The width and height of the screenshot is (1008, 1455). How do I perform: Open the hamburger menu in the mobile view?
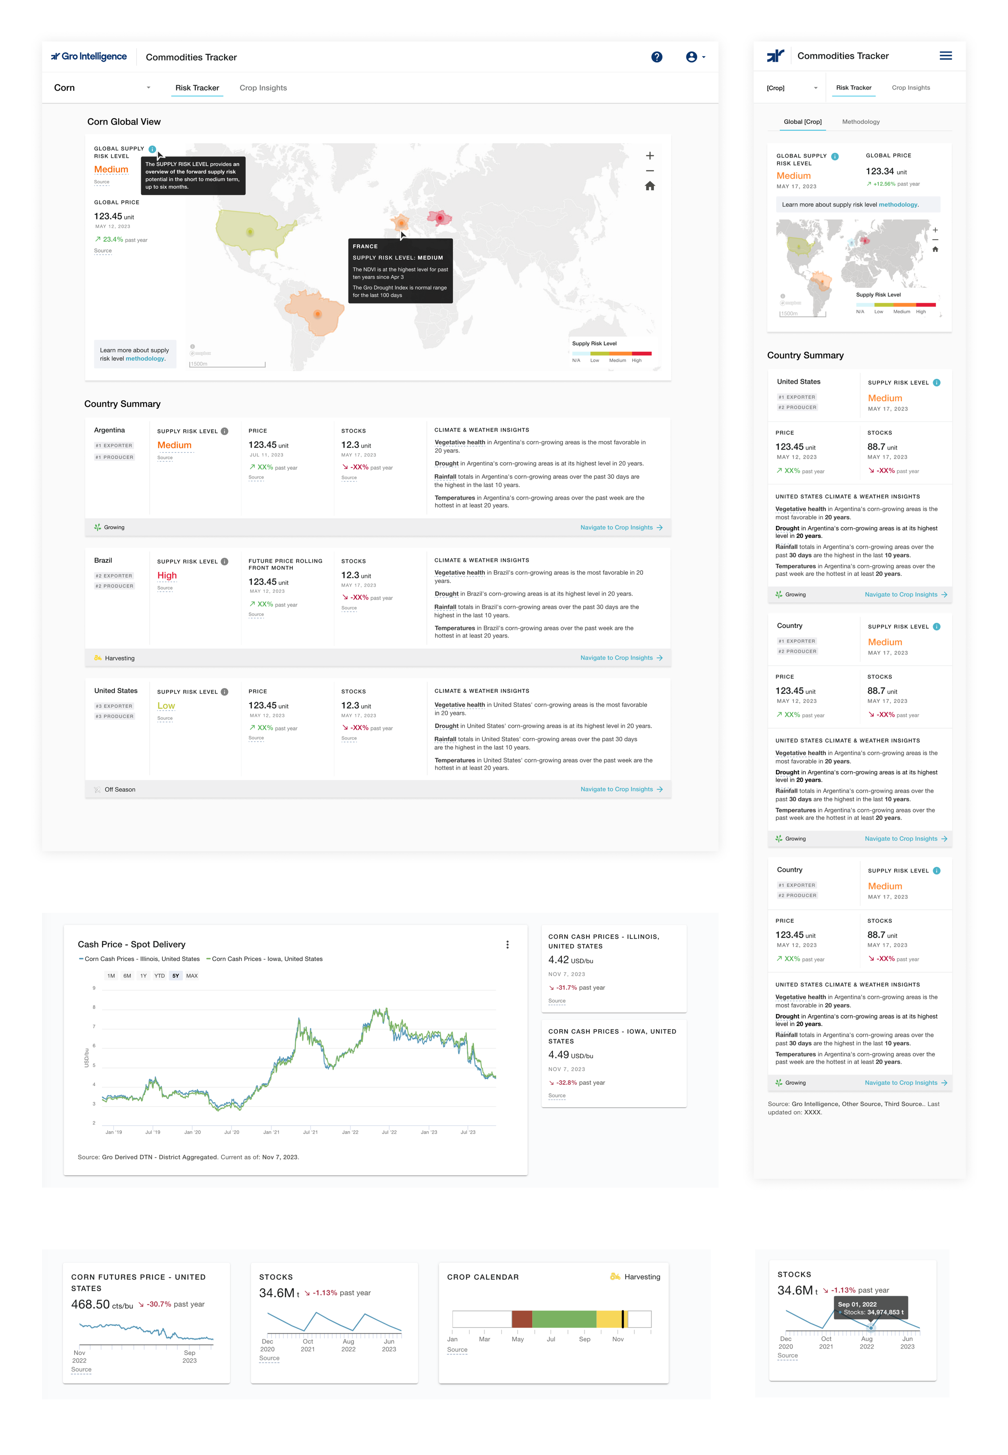[946, 56]
